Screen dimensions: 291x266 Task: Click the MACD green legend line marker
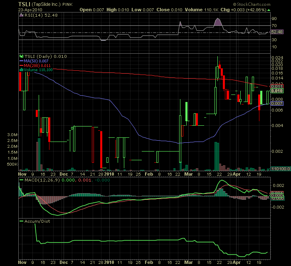(21, 180)
